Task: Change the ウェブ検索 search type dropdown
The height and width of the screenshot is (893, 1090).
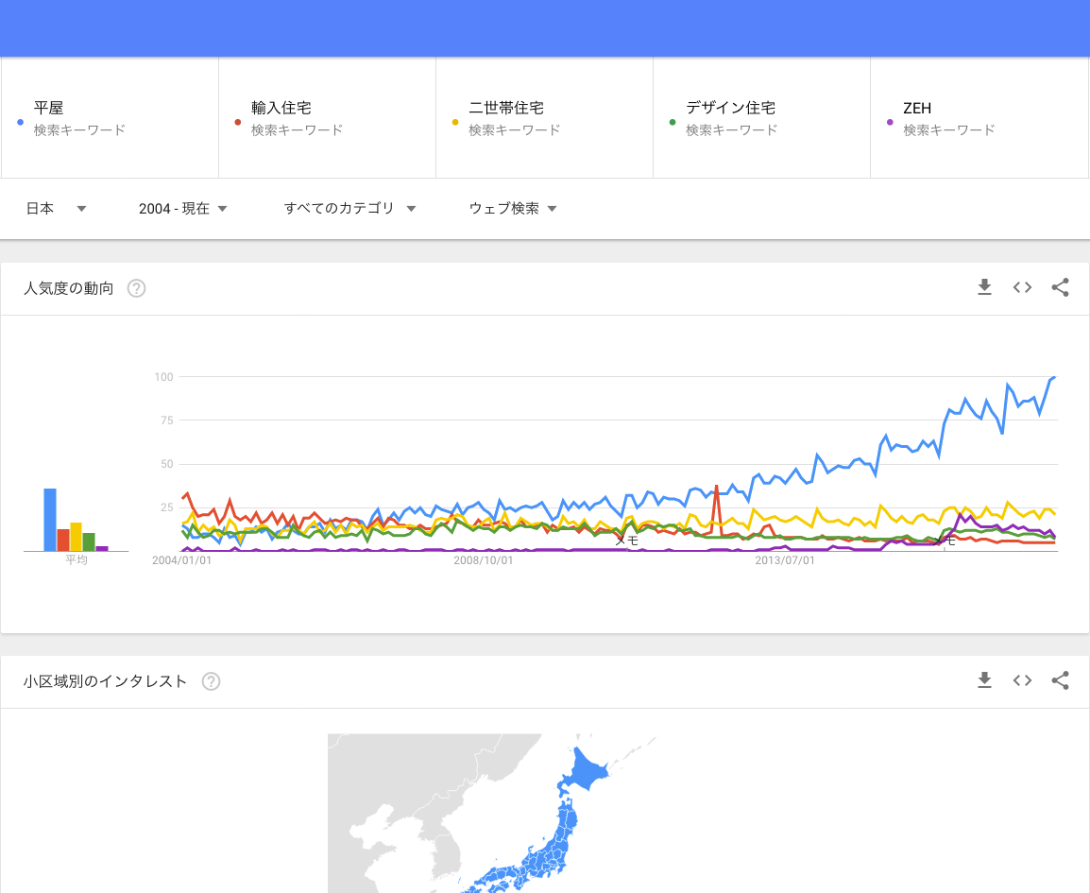Action: (x=513, y=209)
